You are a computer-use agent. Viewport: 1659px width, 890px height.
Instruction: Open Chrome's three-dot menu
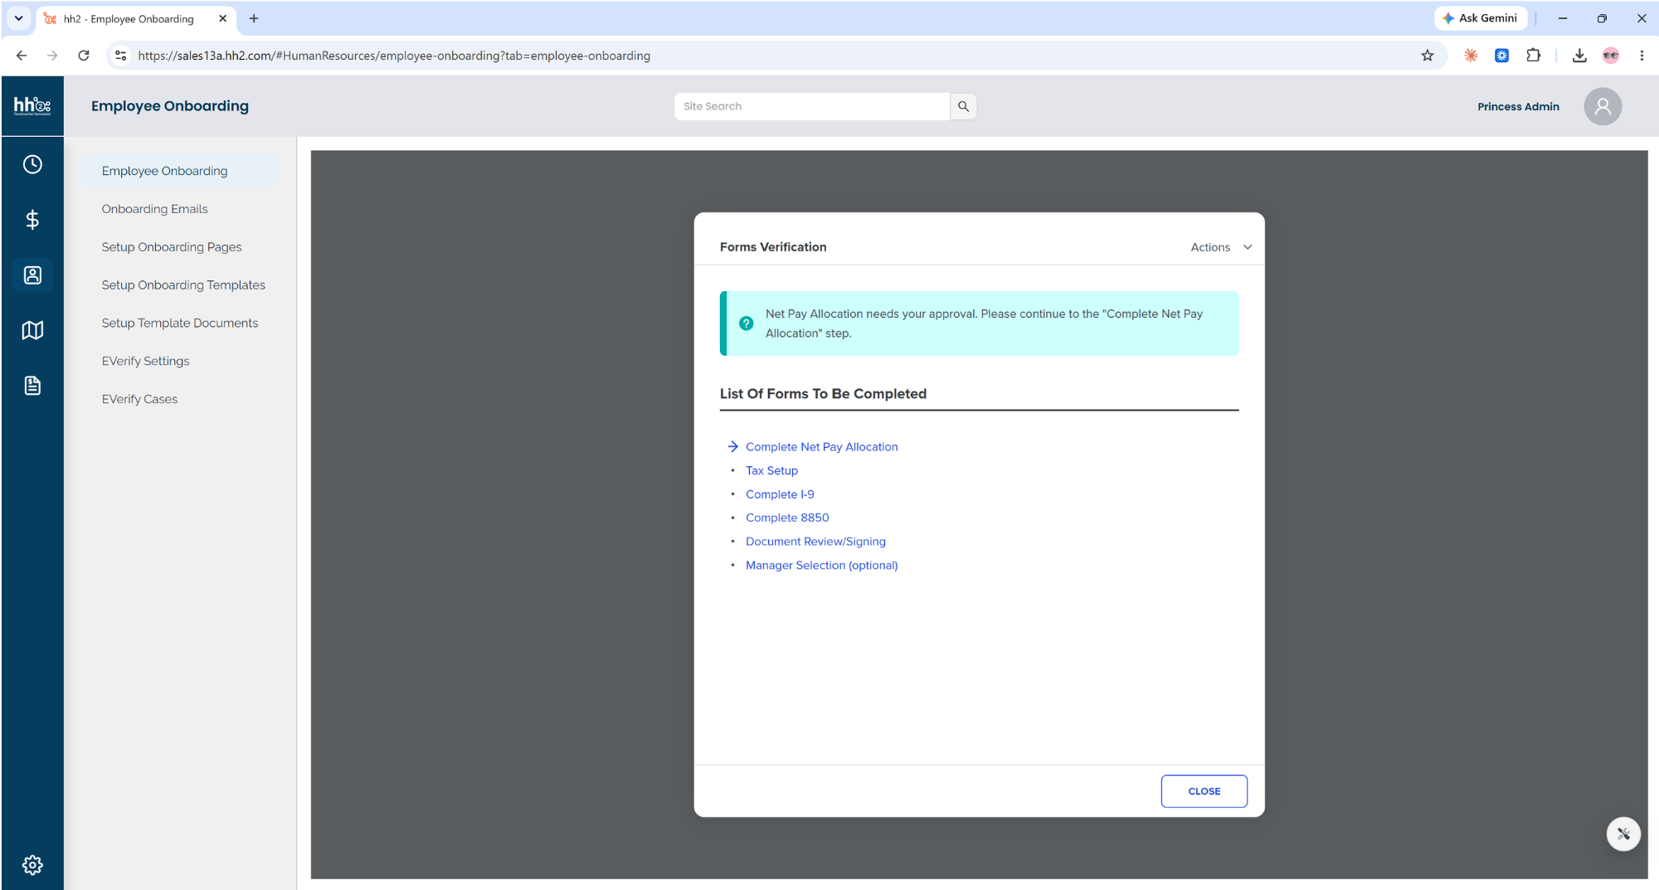point(1642,56)
